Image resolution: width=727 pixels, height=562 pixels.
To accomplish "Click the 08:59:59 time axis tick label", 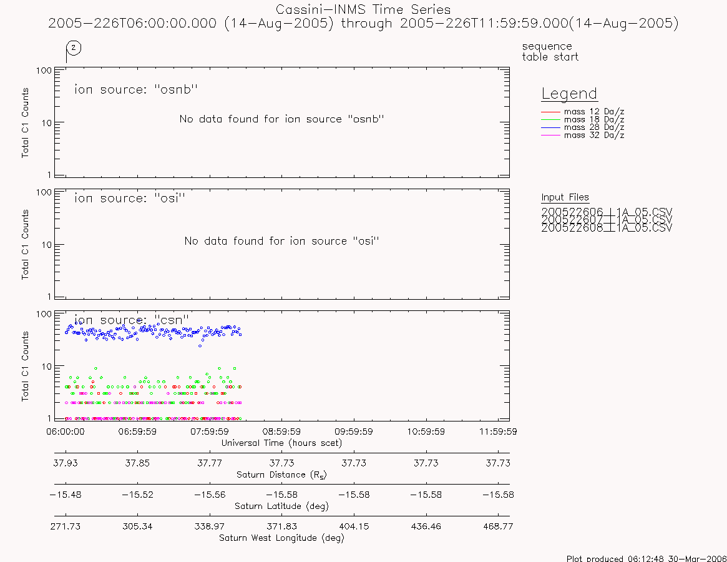I will click(281, 431).
